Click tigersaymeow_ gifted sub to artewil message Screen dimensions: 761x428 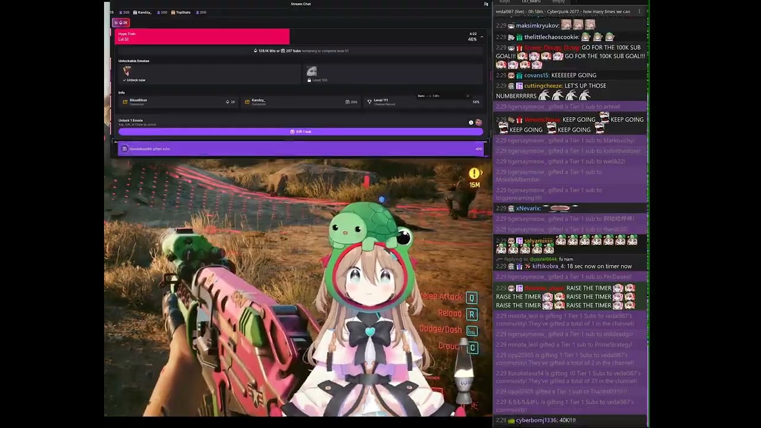tap(570, 106)
